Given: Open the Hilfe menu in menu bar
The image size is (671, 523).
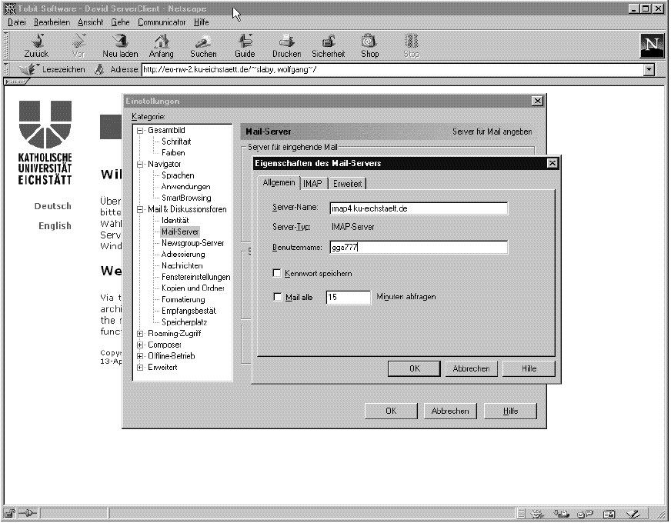Looking at the screenshot, I should pos(201,22).
